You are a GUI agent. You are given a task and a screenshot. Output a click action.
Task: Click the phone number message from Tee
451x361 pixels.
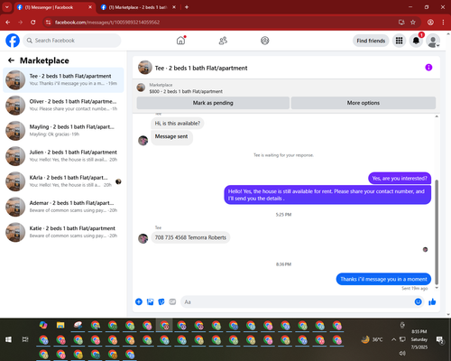[190, 237]
